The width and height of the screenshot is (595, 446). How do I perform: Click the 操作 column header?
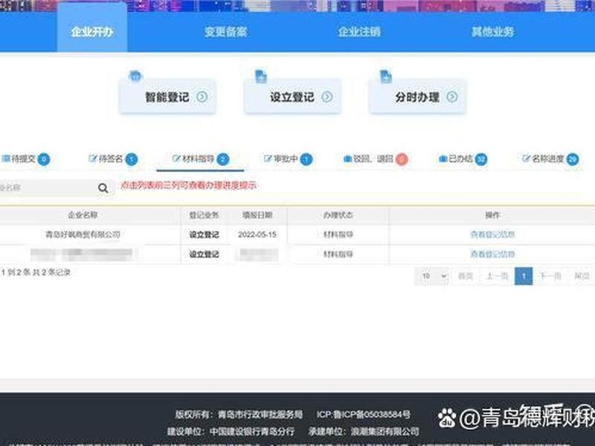(x=492, y=215)
